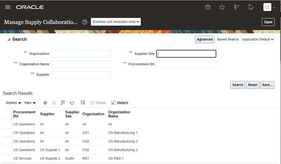Click the refresh icon in results toolbar
Screen dimensions: 281x164
72,103
